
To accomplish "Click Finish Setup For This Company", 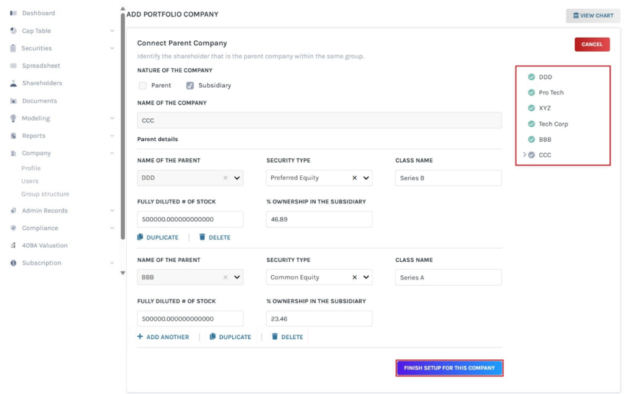I will click(x=450, y=368).
